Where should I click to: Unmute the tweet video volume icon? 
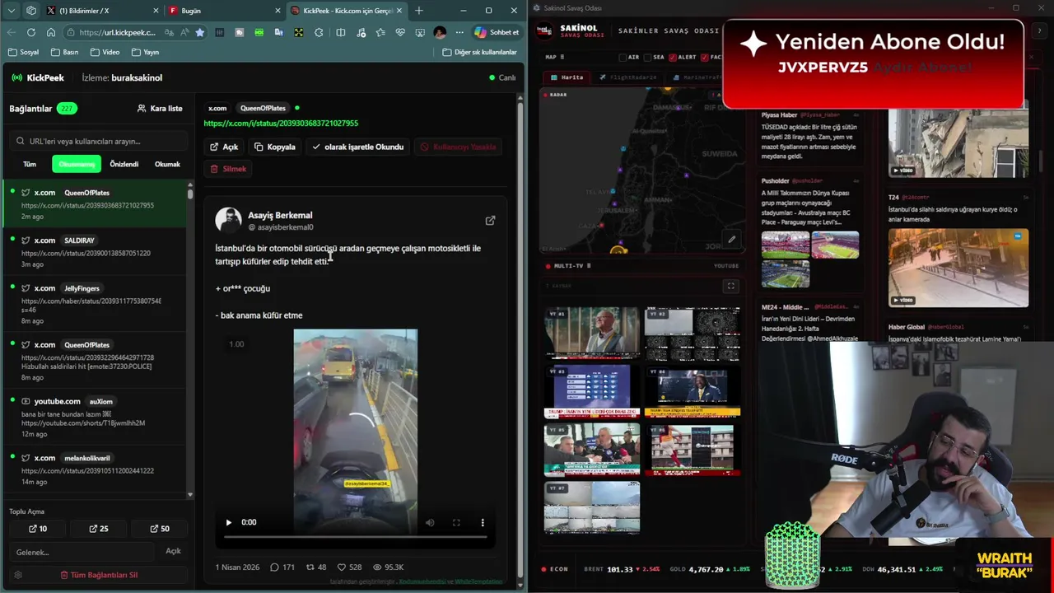pyautogui.click(x=430, y=522)
